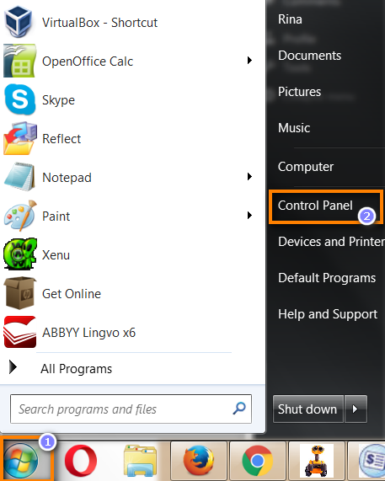
Task: Click the Shut down button
Action: tap(308, 409)
